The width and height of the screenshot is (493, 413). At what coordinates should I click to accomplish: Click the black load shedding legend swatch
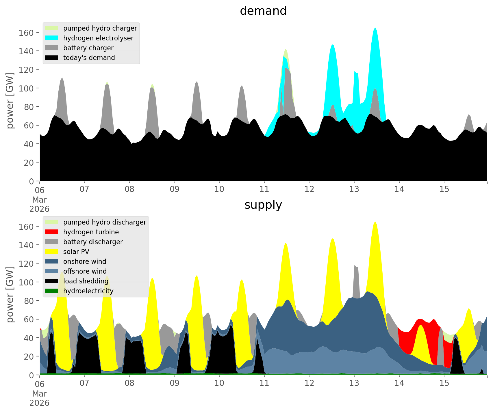click(52, 281)
